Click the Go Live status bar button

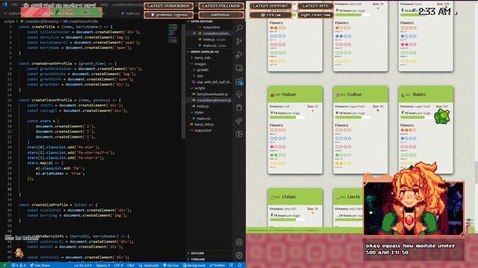(171, 265)
